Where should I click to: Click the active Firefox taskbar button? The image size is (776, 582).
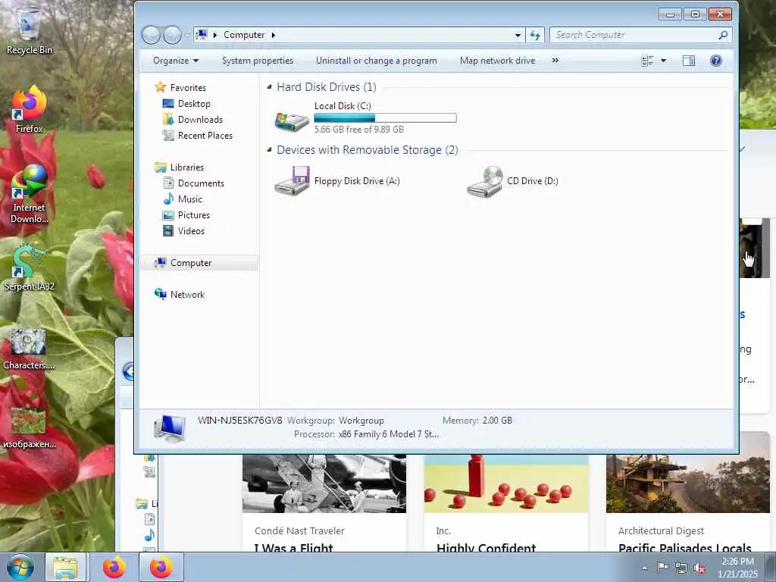[161, 567]
